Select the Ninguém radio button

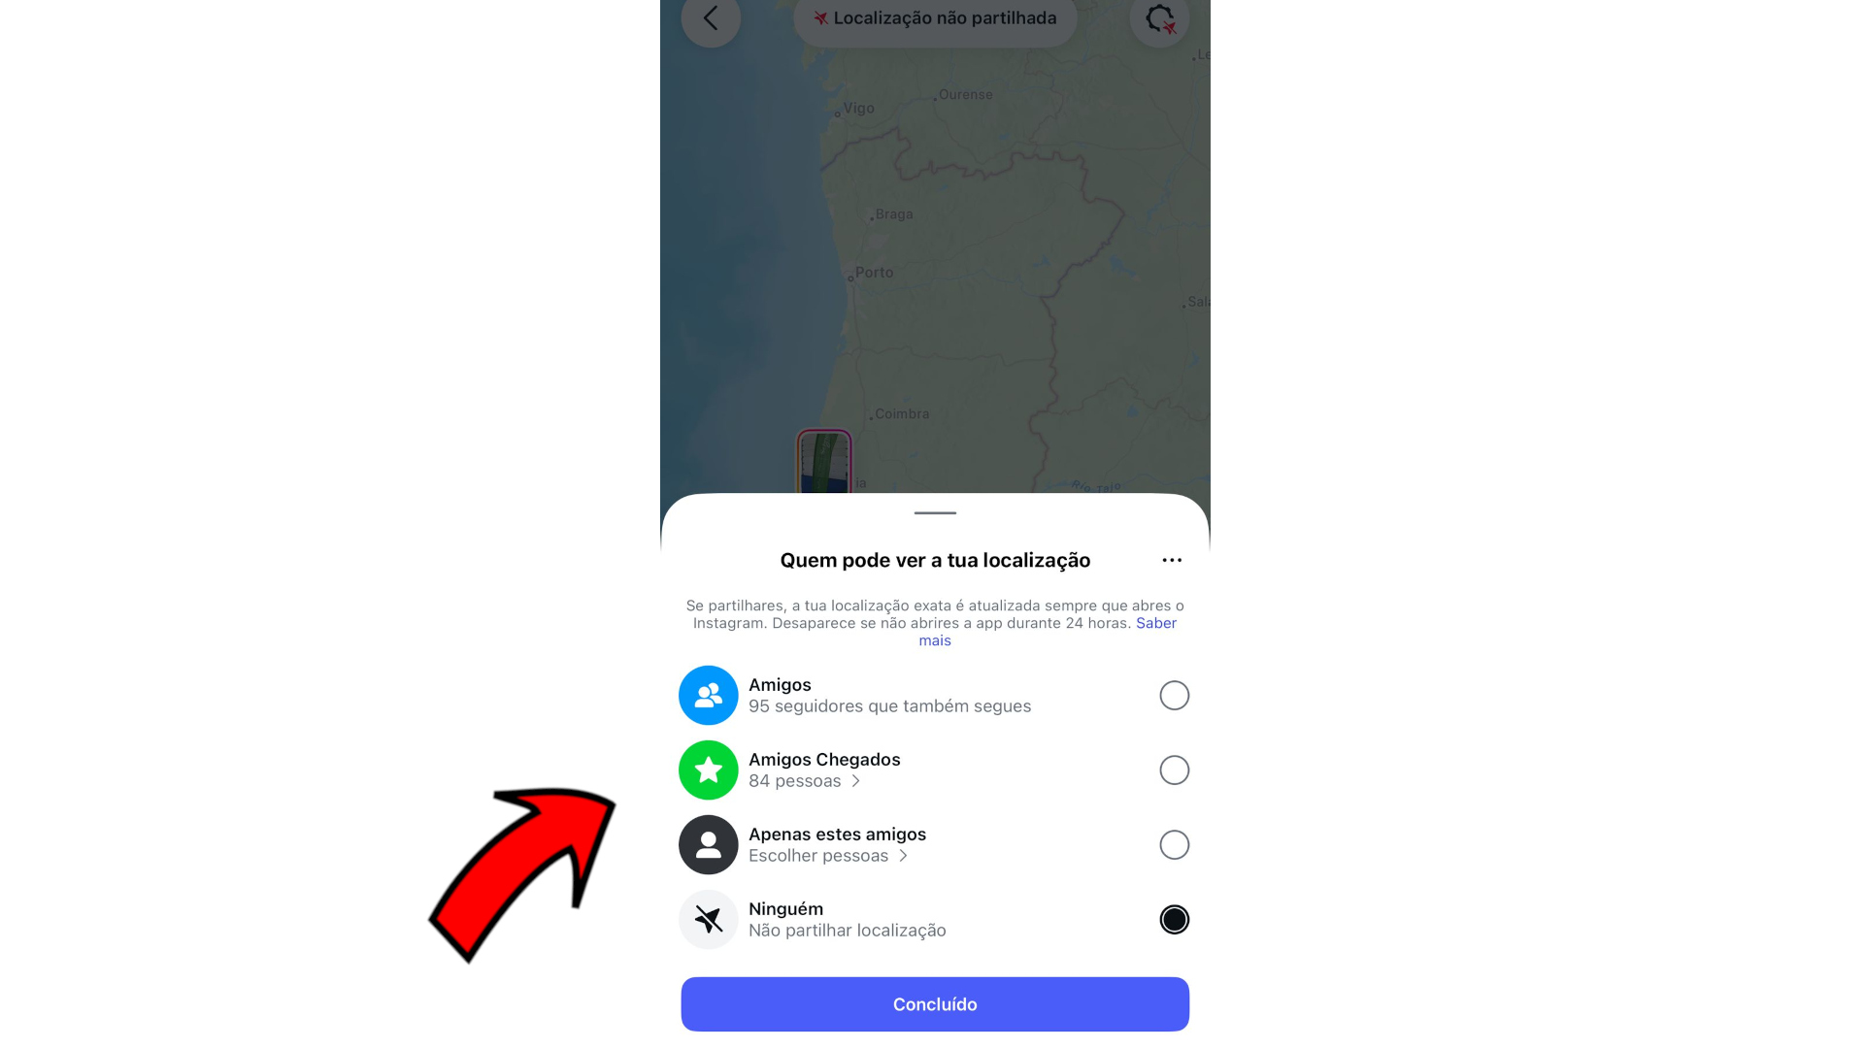1175,919
